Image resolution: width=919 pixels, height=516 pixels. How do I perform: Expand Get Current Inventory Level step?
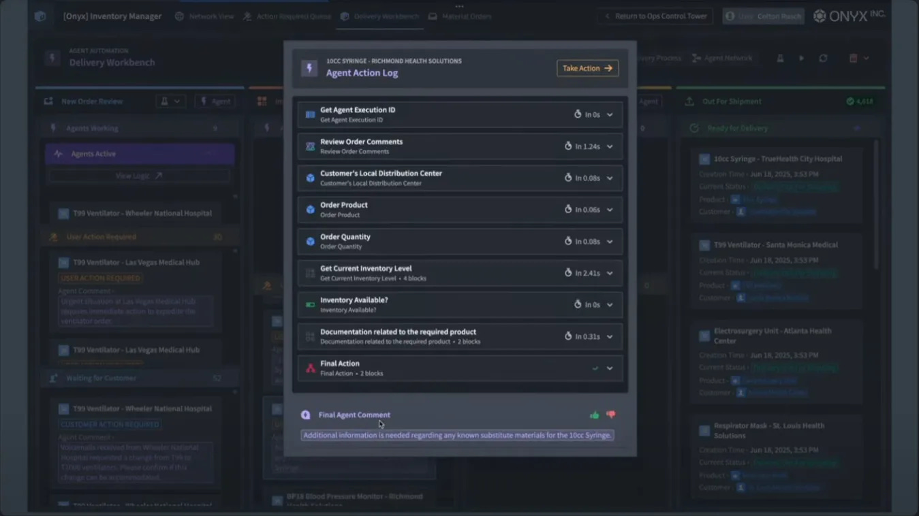click(x=610, y=273)
